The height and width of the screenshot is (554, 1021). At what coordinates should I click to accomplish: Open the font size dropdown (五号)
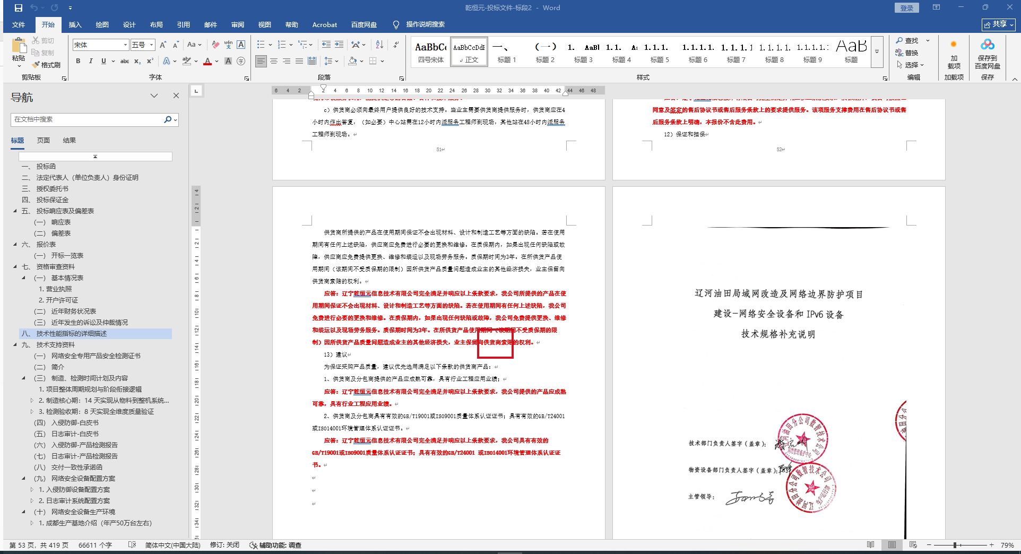tap(152, 45)
